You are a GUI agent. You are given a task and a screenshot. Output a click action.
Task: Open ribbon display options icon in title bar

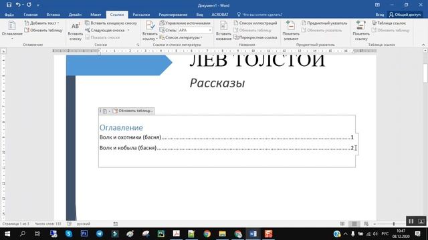(x=377, y=5)
